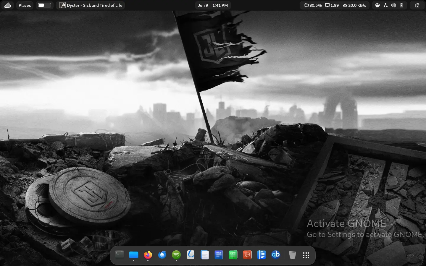
Task: Open the Places menu
Action: coord(25,5)
